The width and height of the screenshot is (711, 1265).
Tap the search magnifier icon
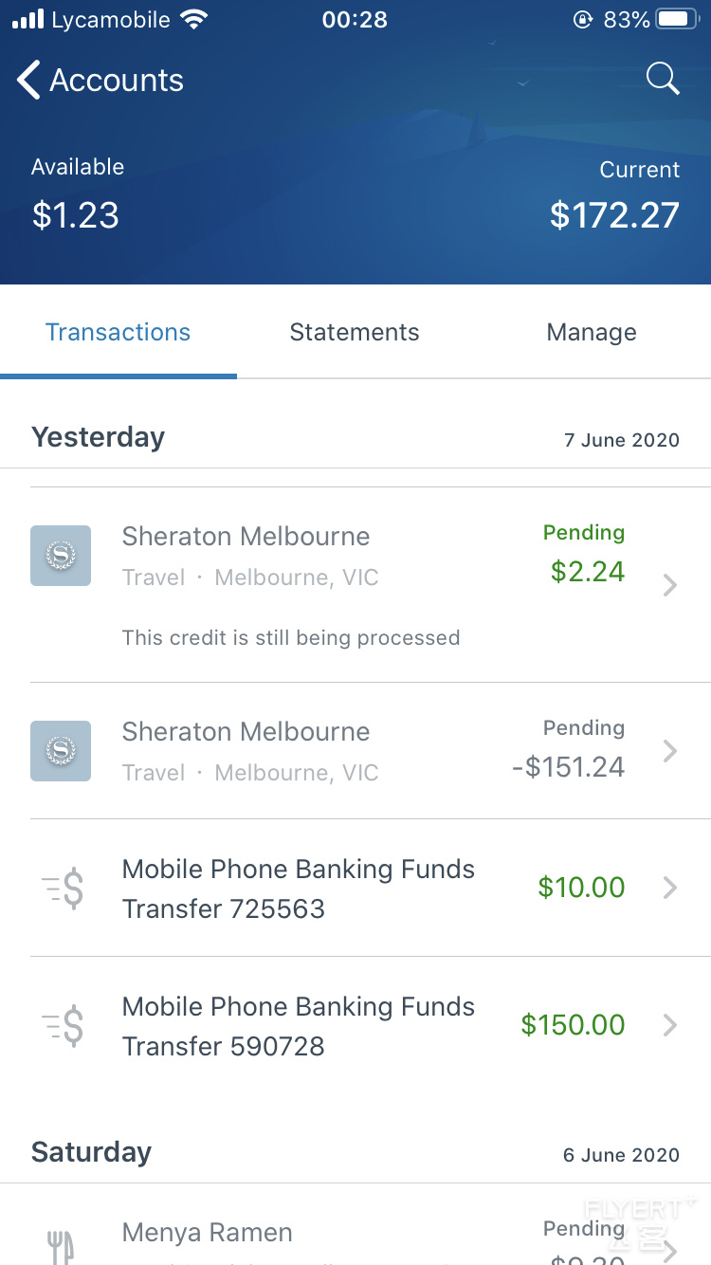pyautogui.click(x=663, y=79)
